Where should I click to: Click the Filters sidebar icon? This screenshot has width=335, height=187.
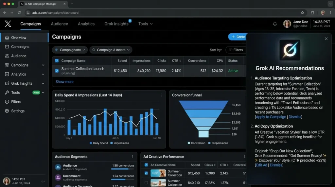tap(7, 102)
